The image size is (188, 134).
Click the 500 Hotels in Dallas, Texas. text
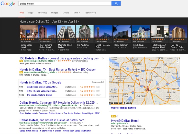[x=33, y=75]
